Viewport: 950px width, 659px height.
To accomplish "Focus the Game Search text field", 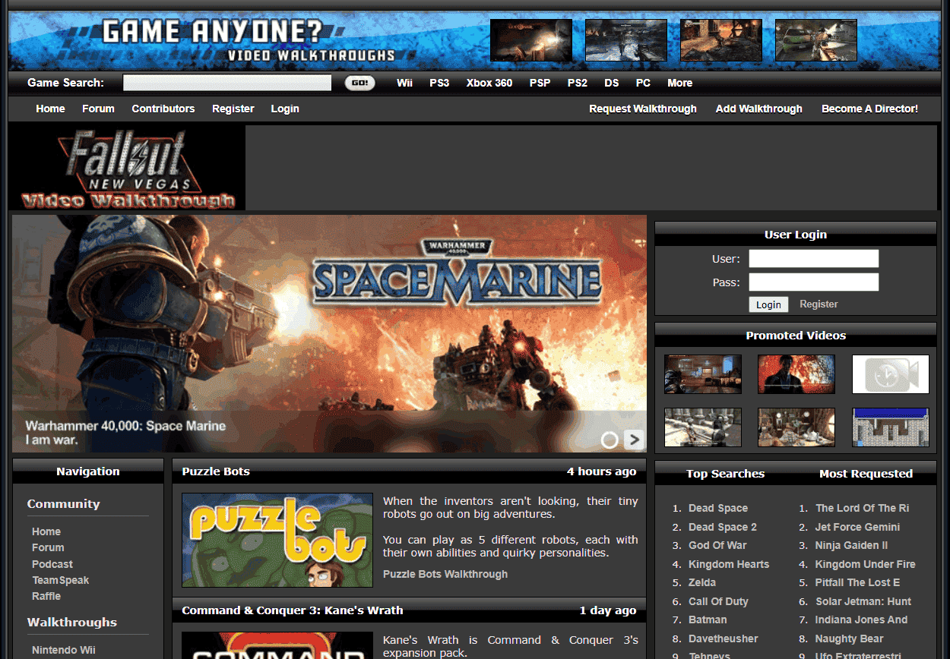I will [x=226, y=83].
